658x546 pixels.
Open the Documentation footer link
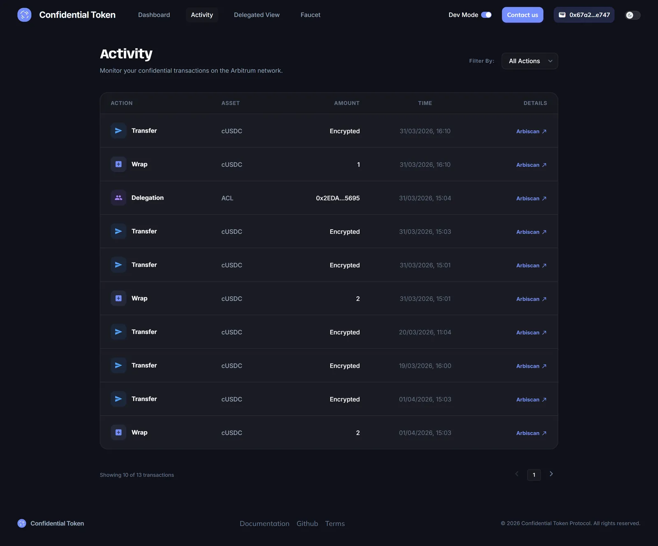pyautogui.click(x=264, y=523)
